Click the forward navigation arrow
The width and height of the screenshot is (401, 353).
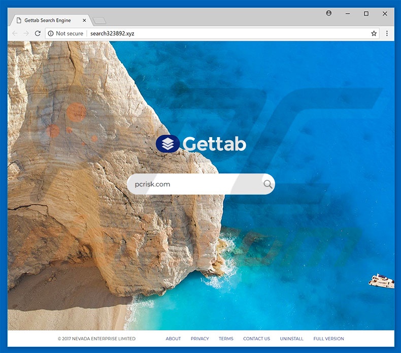tap(26, 34)
